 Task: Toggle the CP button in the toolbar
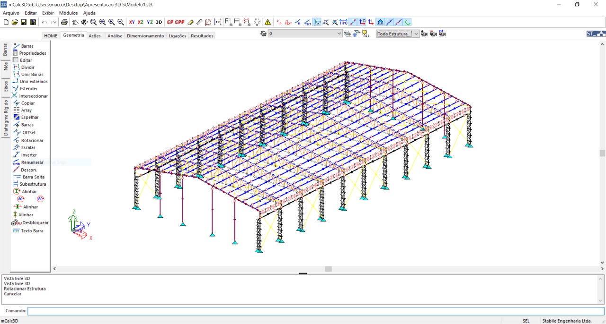170,22
